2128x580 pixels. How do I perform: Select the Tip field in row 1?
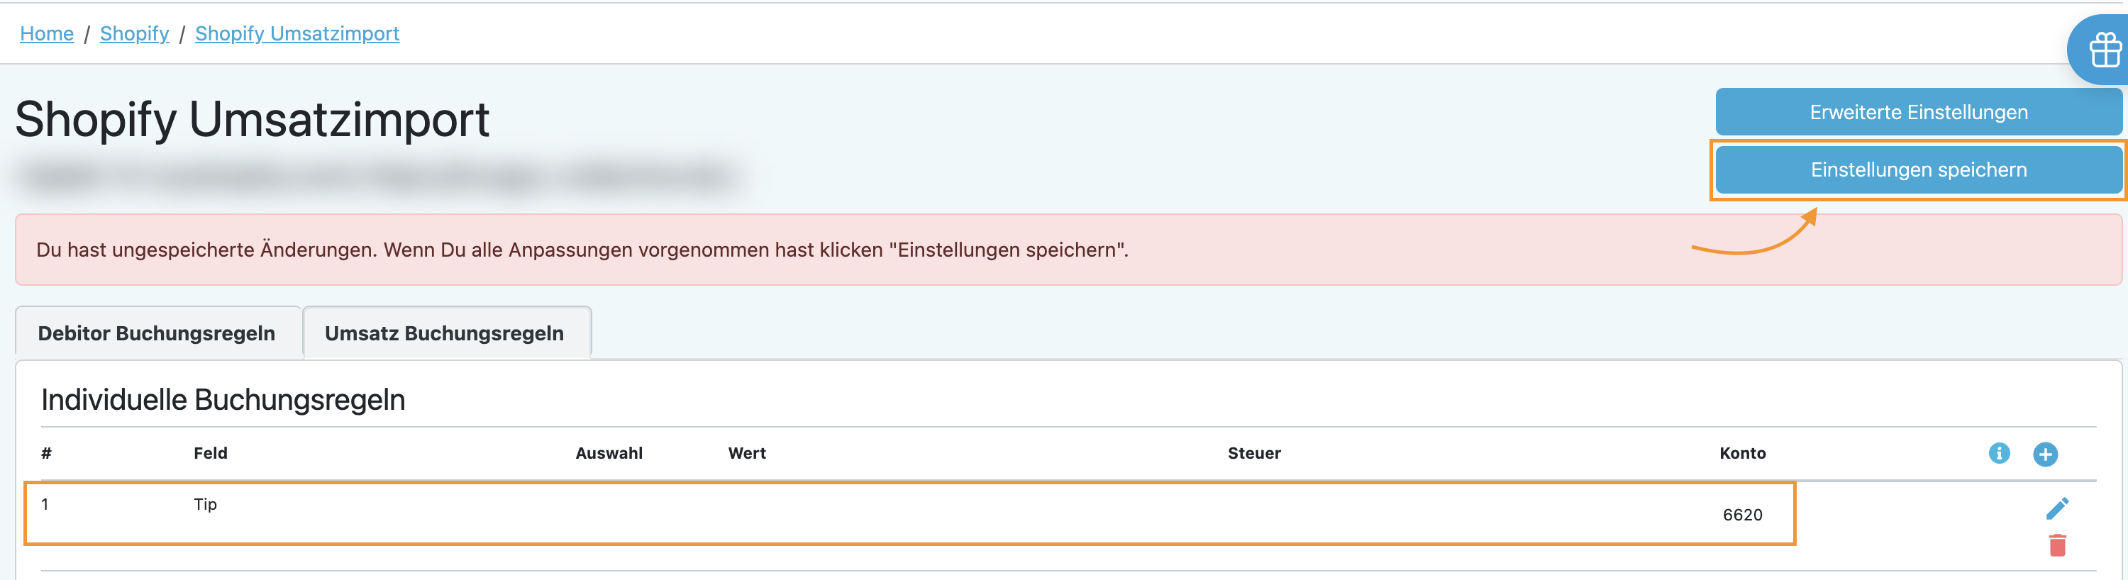(x=206, y=504)
